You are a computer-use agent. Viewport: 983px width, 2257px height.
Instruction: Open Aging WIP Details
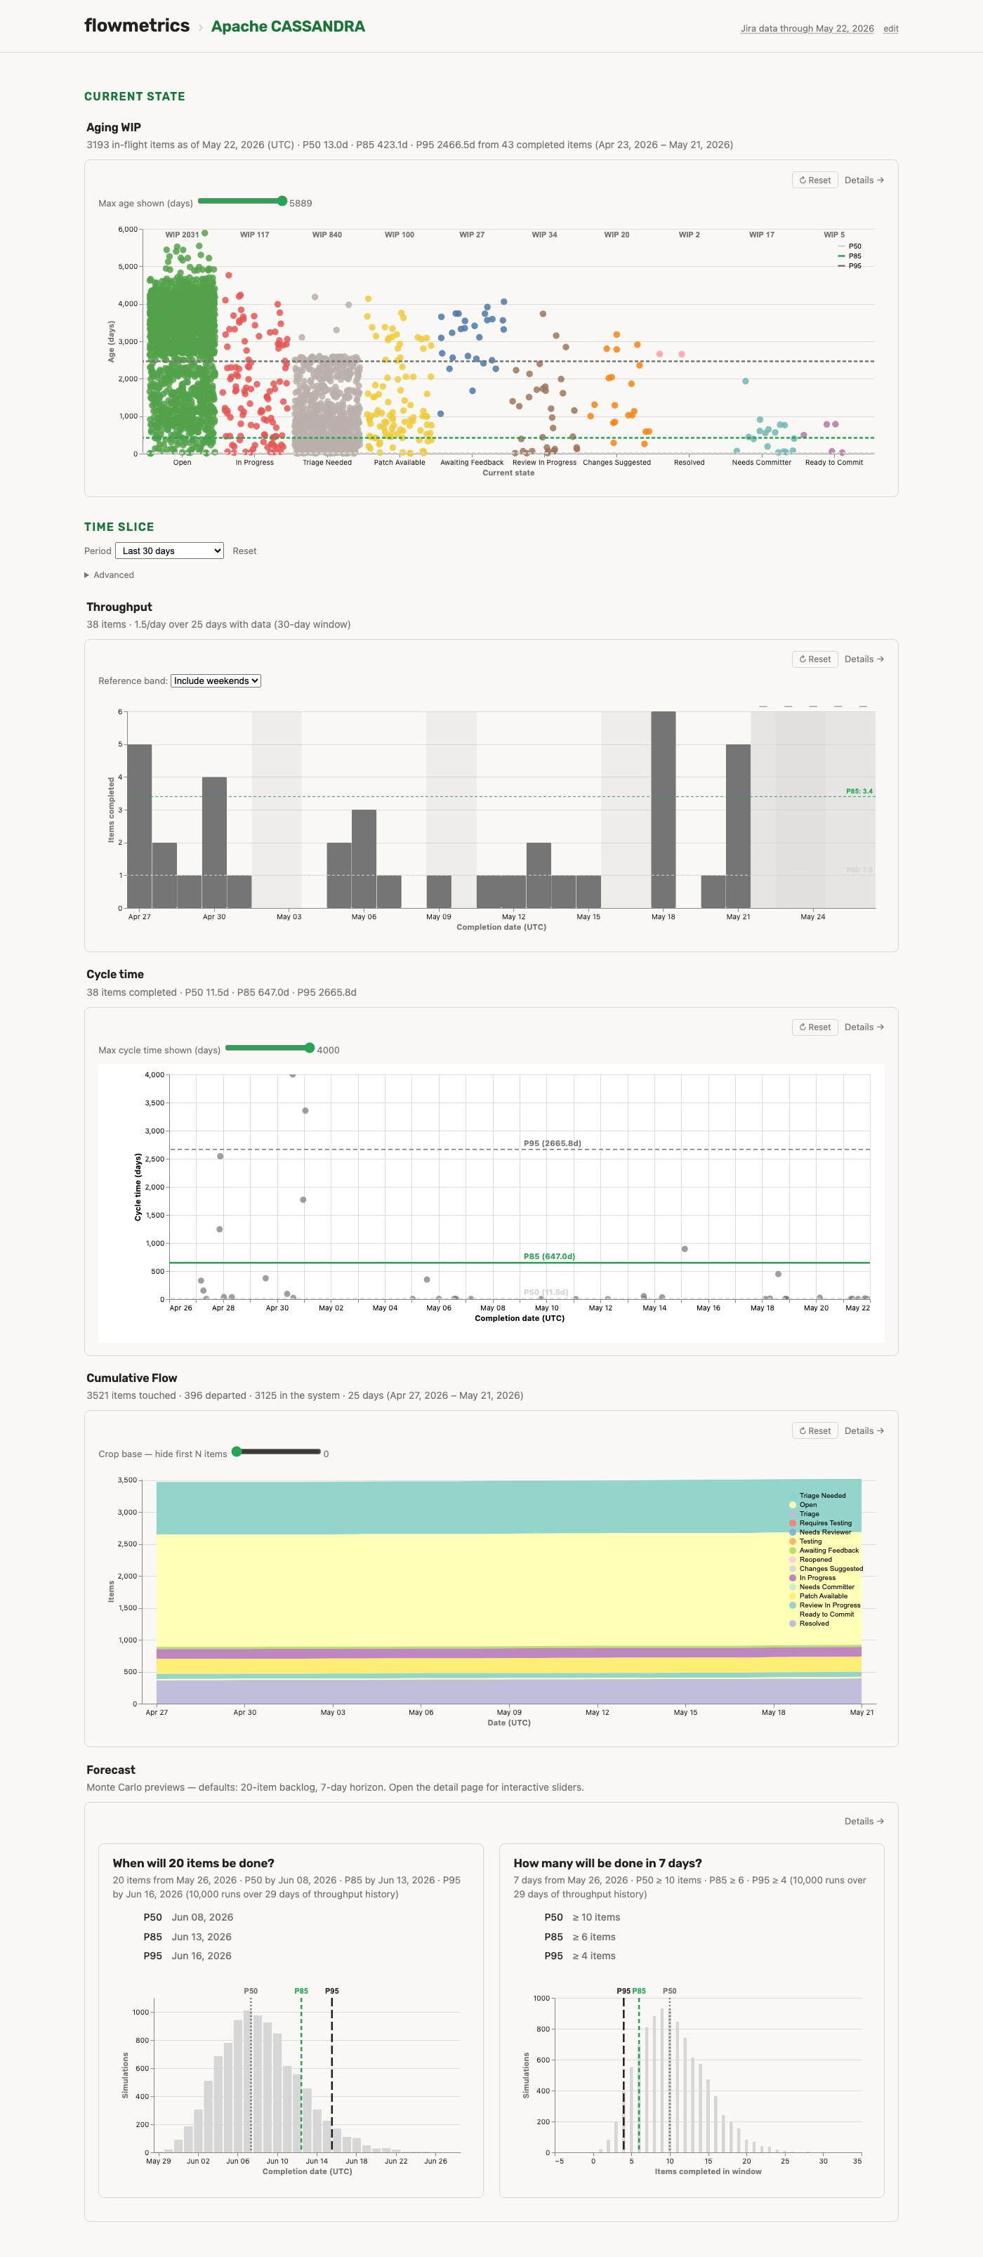[864, 180]
